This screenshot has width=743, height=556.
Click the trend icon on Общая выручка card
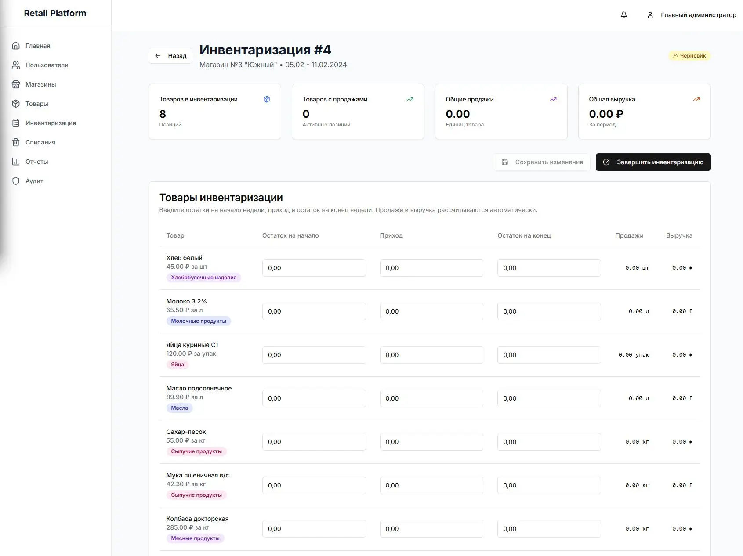coord(696,99)
